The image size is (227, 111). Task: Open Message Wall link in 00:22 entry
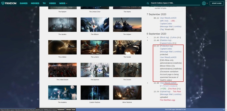166,27
